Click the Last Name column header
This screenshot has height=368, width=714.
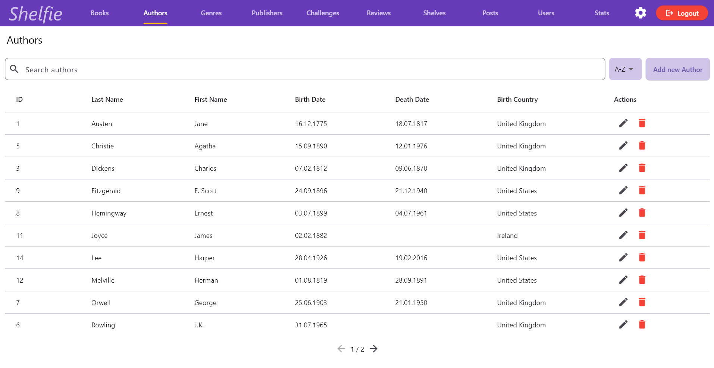point(107,100)
